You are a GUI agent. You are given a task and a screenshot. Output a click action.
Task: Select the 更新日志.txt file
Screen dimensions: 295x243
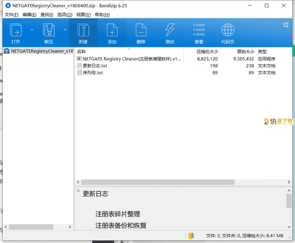(95, 66)
